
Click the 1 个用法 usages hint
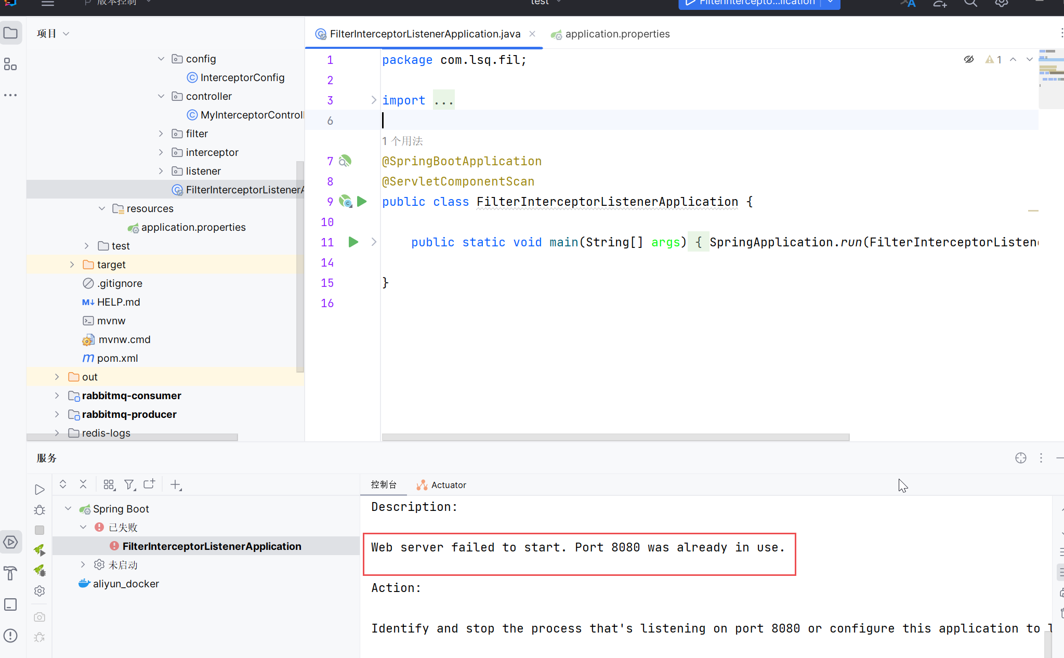pyautogui.click(x=402, y=141)
